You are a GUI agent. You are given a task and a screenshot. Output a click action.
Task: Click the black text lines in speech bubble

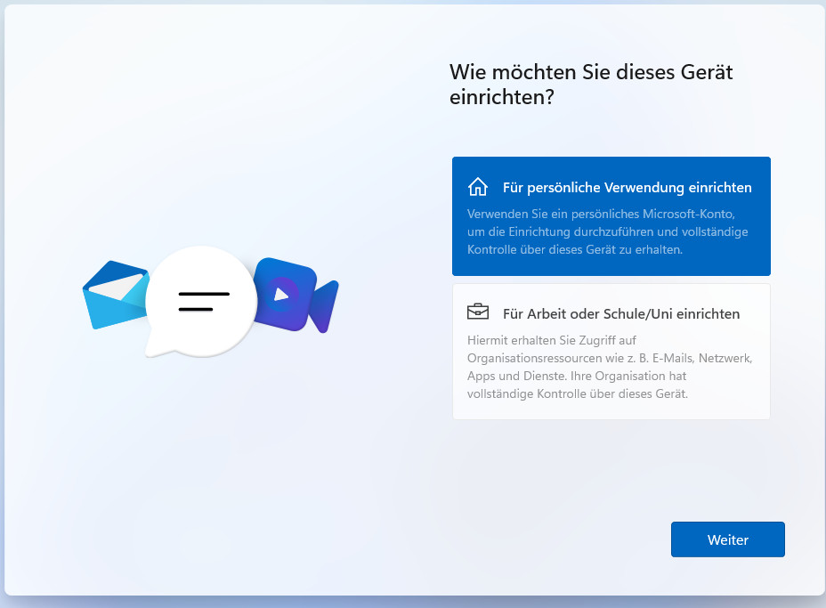click(203, 301)
